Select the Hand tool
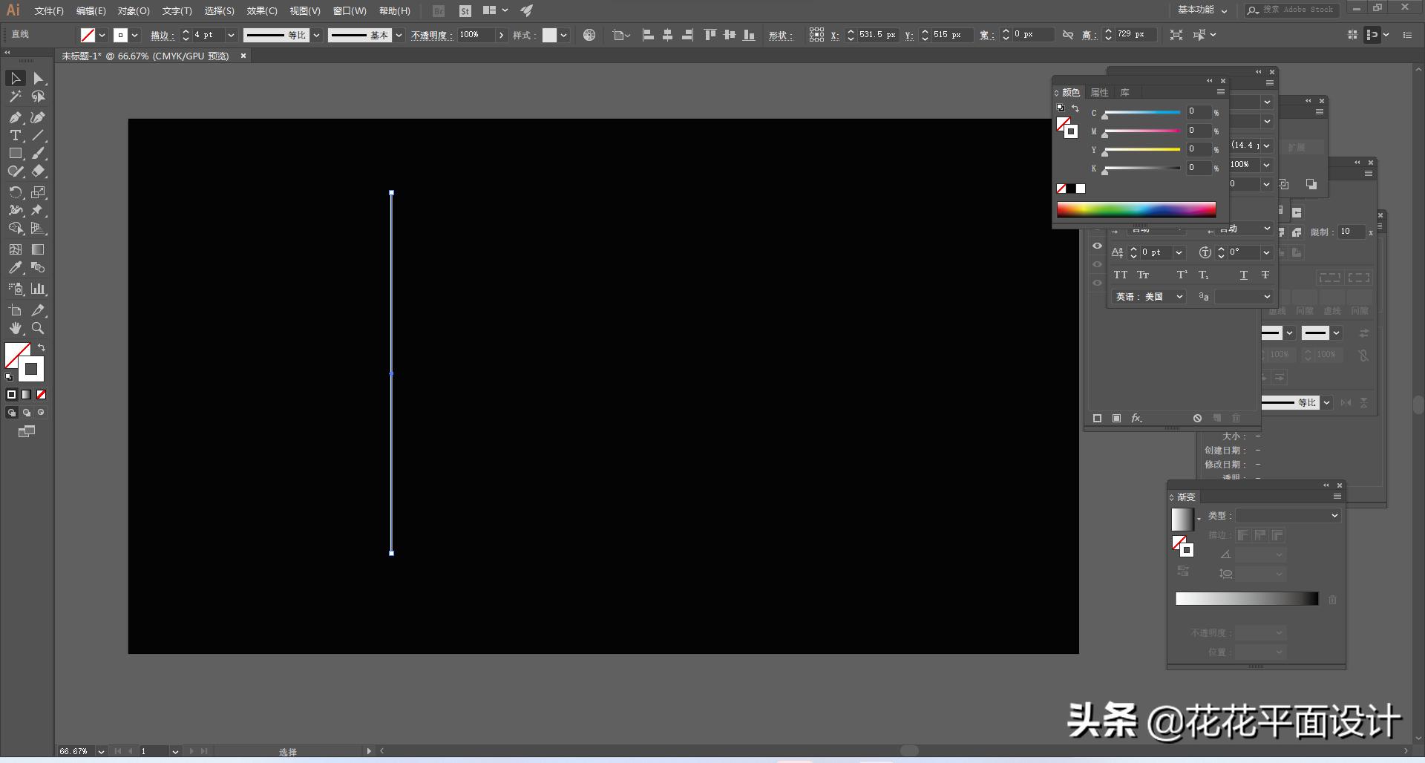Screen dimensions: 1425x763 pos(15,328)
